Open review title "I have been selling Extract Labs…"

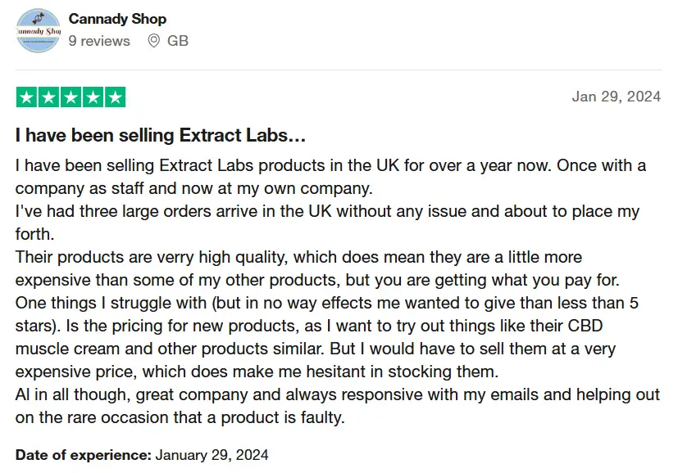161,135
